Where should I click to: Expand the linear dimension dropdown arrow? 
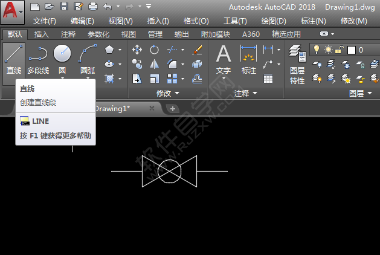(x=279, y=50)
